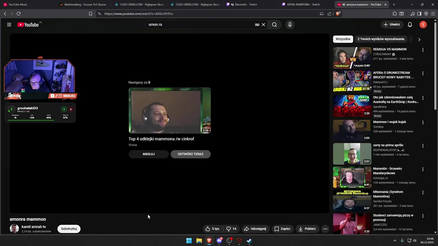The height and width of the screenshot is (246, 438).
Task: Click the browser back arrow
Action: click(5, 14)
